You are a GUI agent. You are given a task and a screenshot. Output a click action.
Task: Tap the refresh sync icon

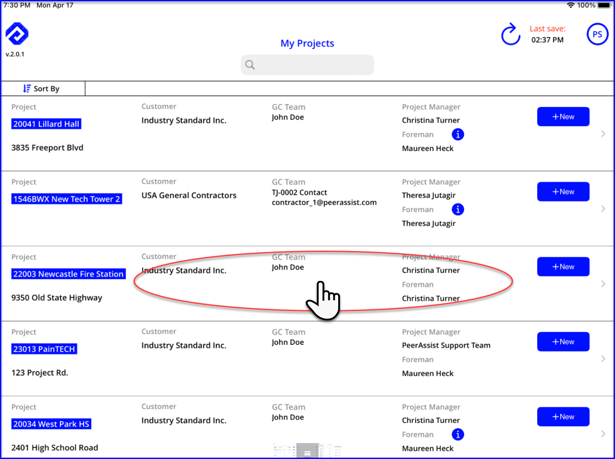(x=510, y=35)
